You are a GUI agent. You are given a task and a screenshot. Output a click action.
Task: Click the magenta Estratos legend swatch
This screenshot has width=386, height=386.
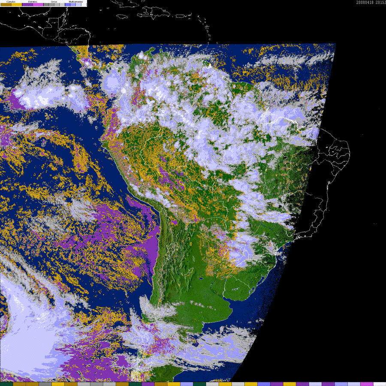click(38, 4)
